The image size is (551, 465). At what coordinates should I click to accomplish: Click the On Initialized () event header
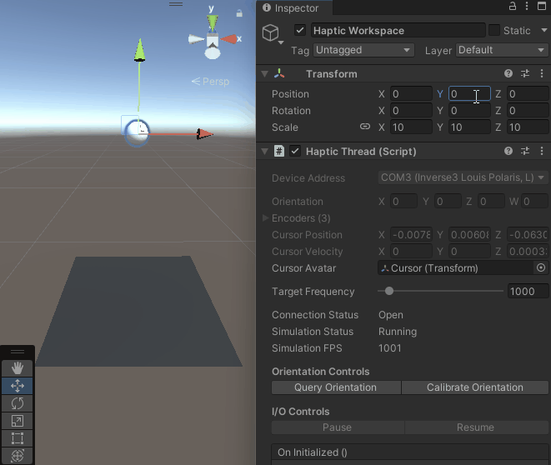tap(410, 452)
